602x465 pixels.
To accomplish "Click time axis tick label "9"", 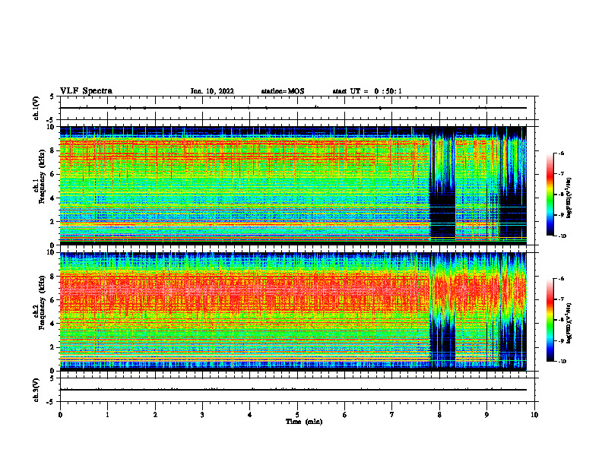I will (486, 415).
